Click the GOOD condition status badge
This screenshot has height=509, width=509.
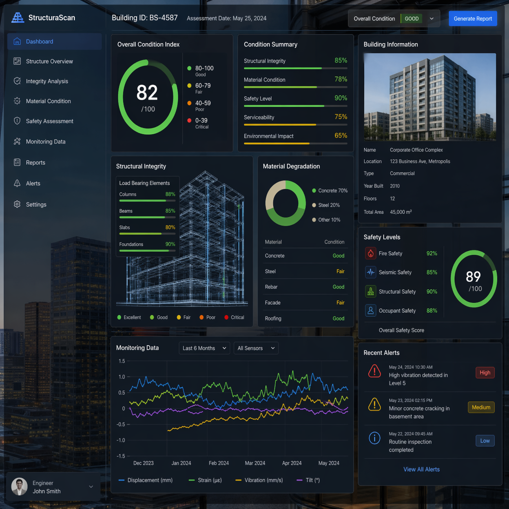click(412, 19)
